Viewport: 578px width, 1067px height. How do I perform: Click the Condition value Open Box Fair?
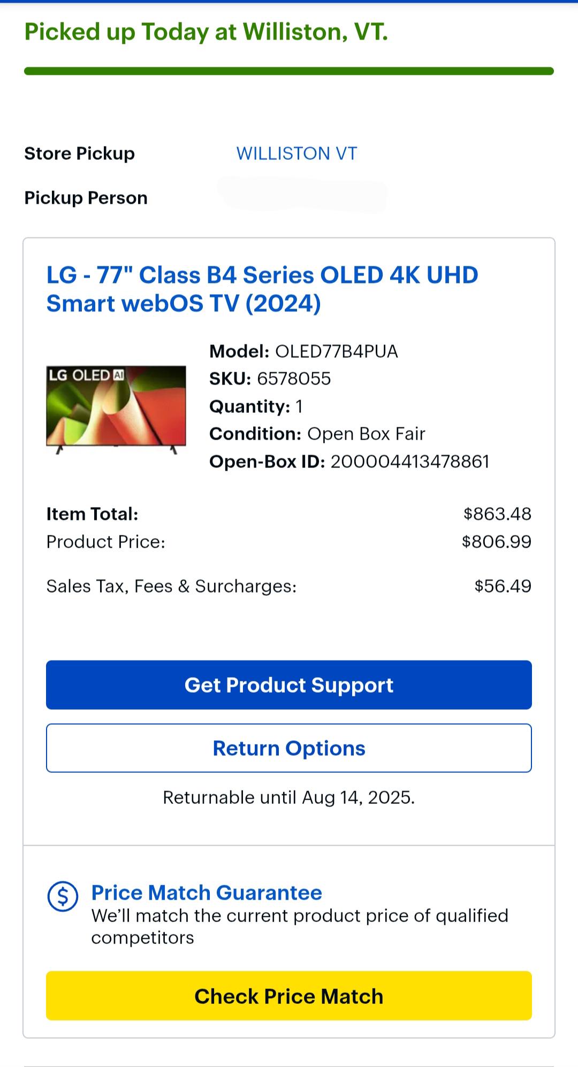[366, 434]
